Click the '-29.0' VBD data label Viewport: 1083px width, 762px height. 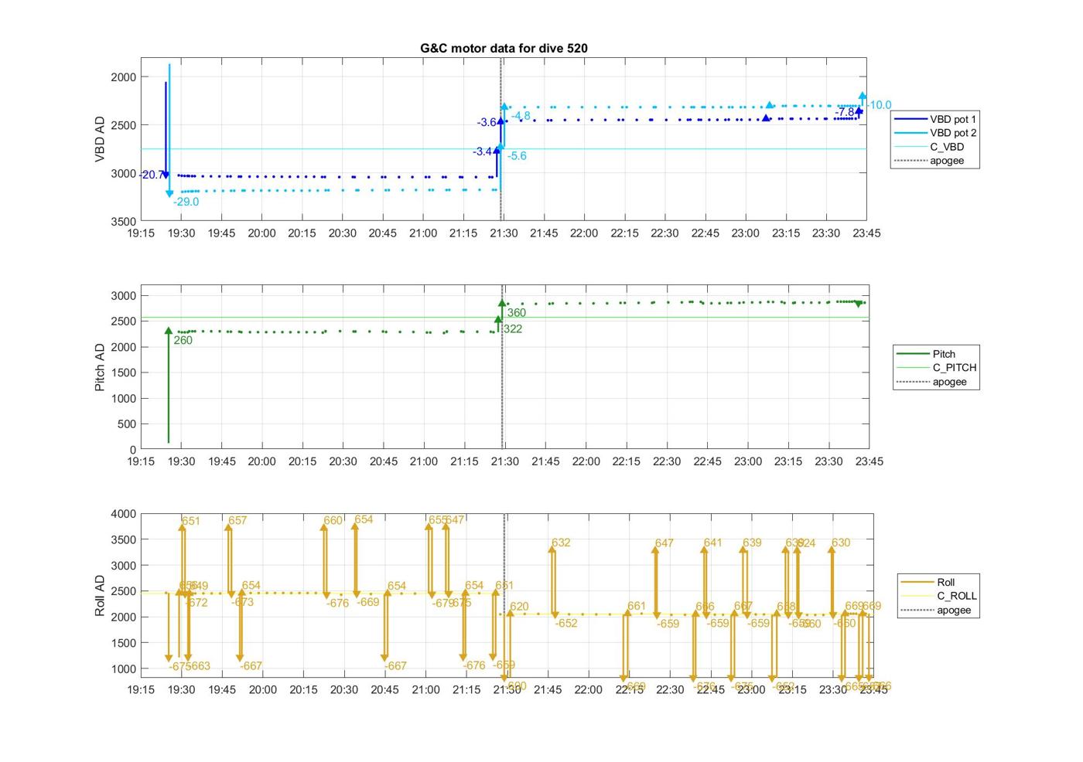pos(186,202)
